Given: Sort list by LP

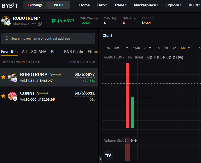Looking at the screenshot, I should pos(36,62).
